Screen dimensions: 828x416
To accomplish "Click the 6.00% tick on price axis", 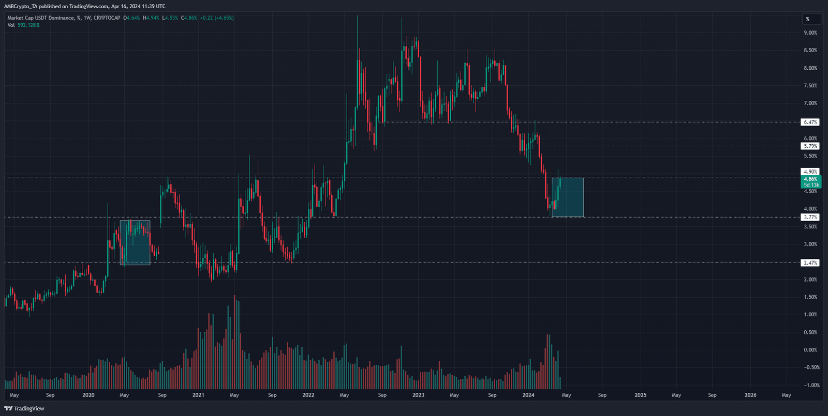I will [810, 138].
